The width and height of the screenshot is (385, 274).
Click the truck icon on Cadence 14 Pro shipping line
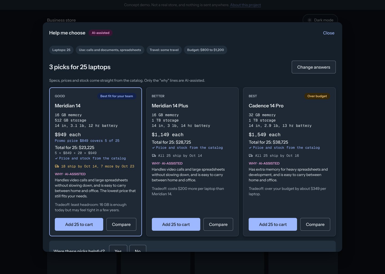click(x=251, y=156)
